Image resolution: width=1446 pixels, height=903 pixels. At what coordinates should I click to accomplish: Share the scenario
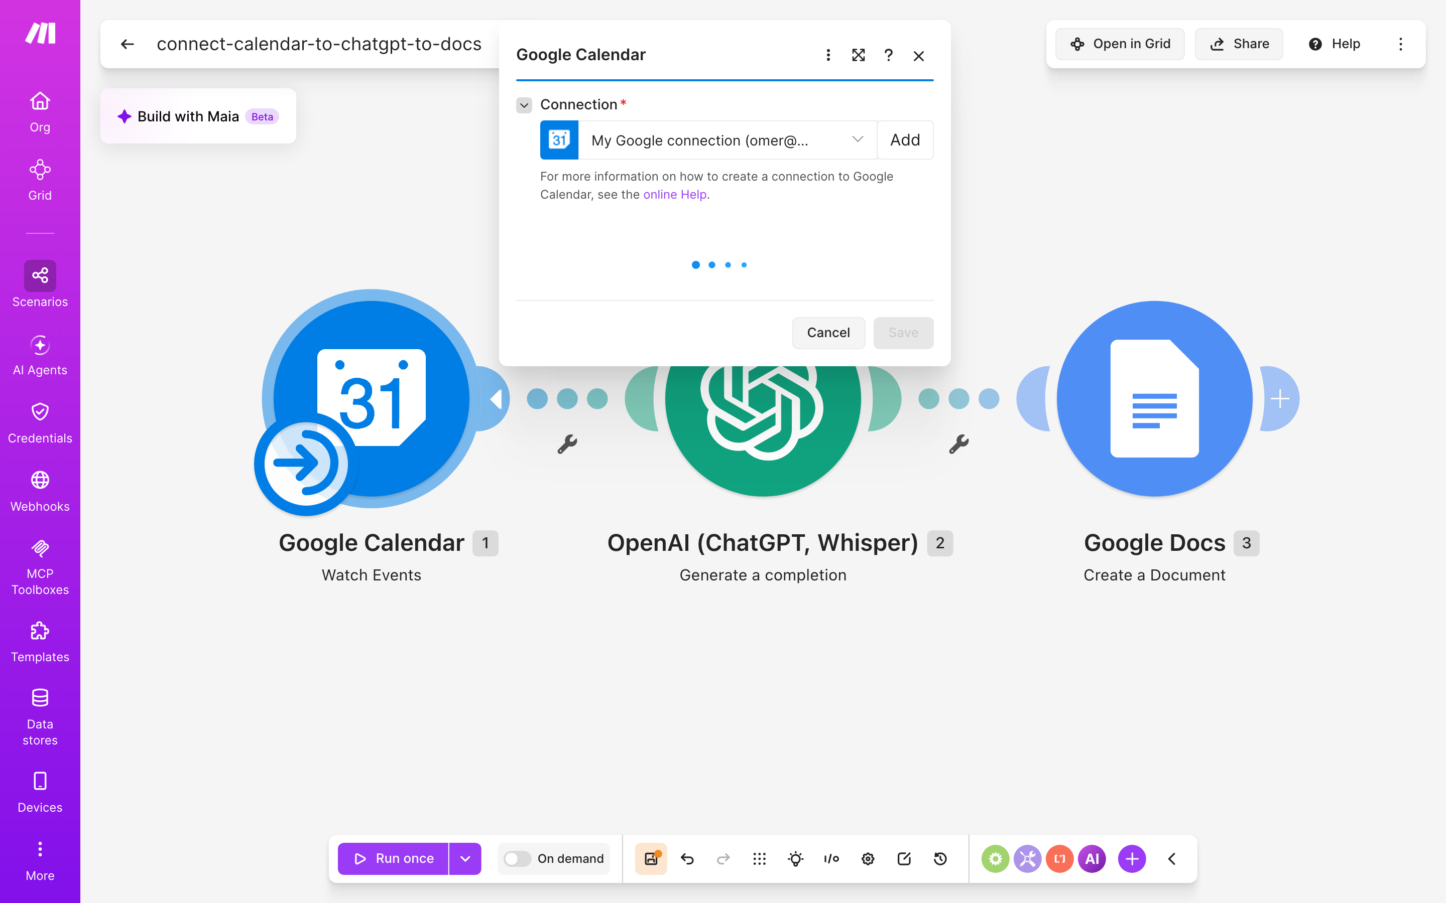pyautogui.click(x=1239, y=44)
